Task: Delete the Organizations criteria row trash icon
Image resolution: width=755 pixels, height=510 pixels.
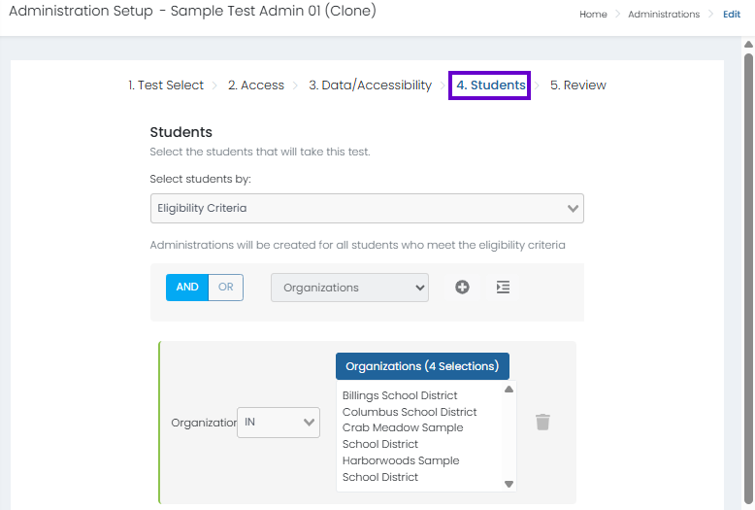Action: pos(542,422)
